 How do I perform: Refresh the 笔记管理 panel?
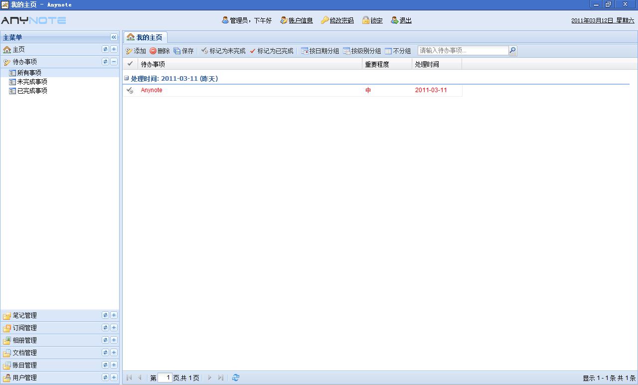pyautogui.click(x=105, y=315)
